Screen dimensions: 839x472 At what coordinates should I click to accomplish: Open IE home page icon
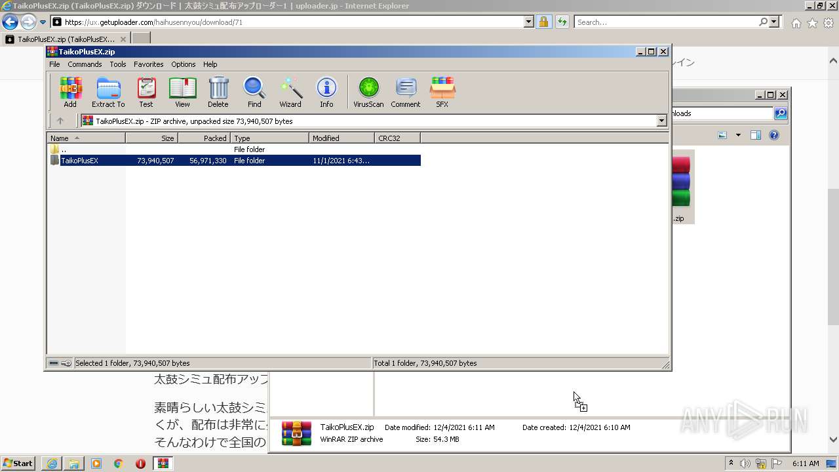[796, 23]
